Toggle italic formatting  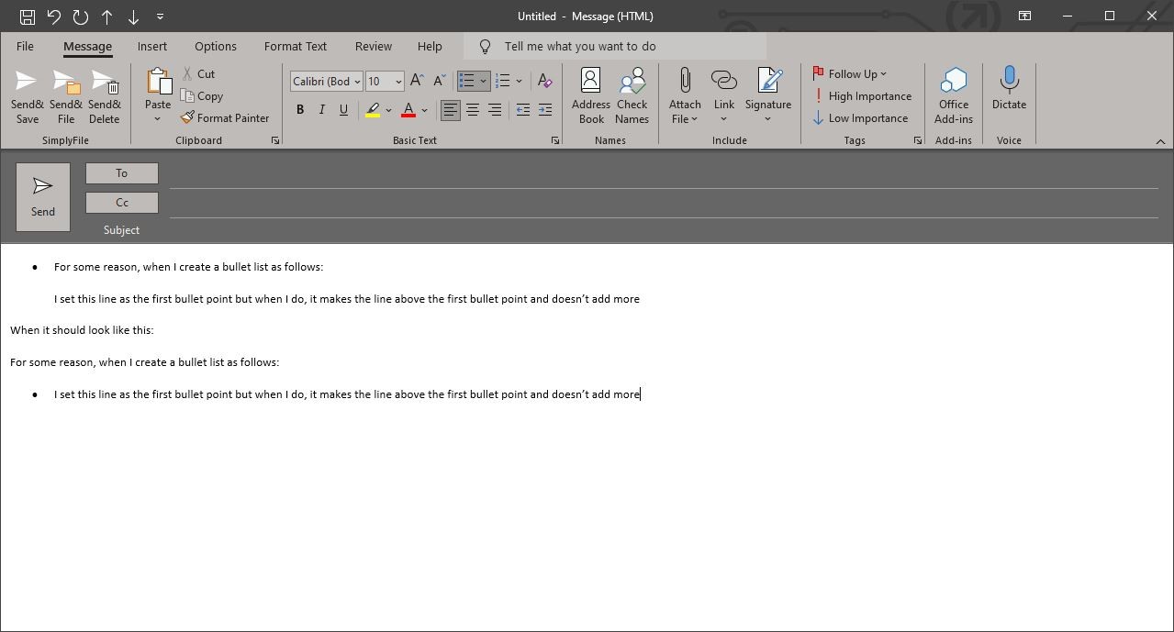coord(321,110)
